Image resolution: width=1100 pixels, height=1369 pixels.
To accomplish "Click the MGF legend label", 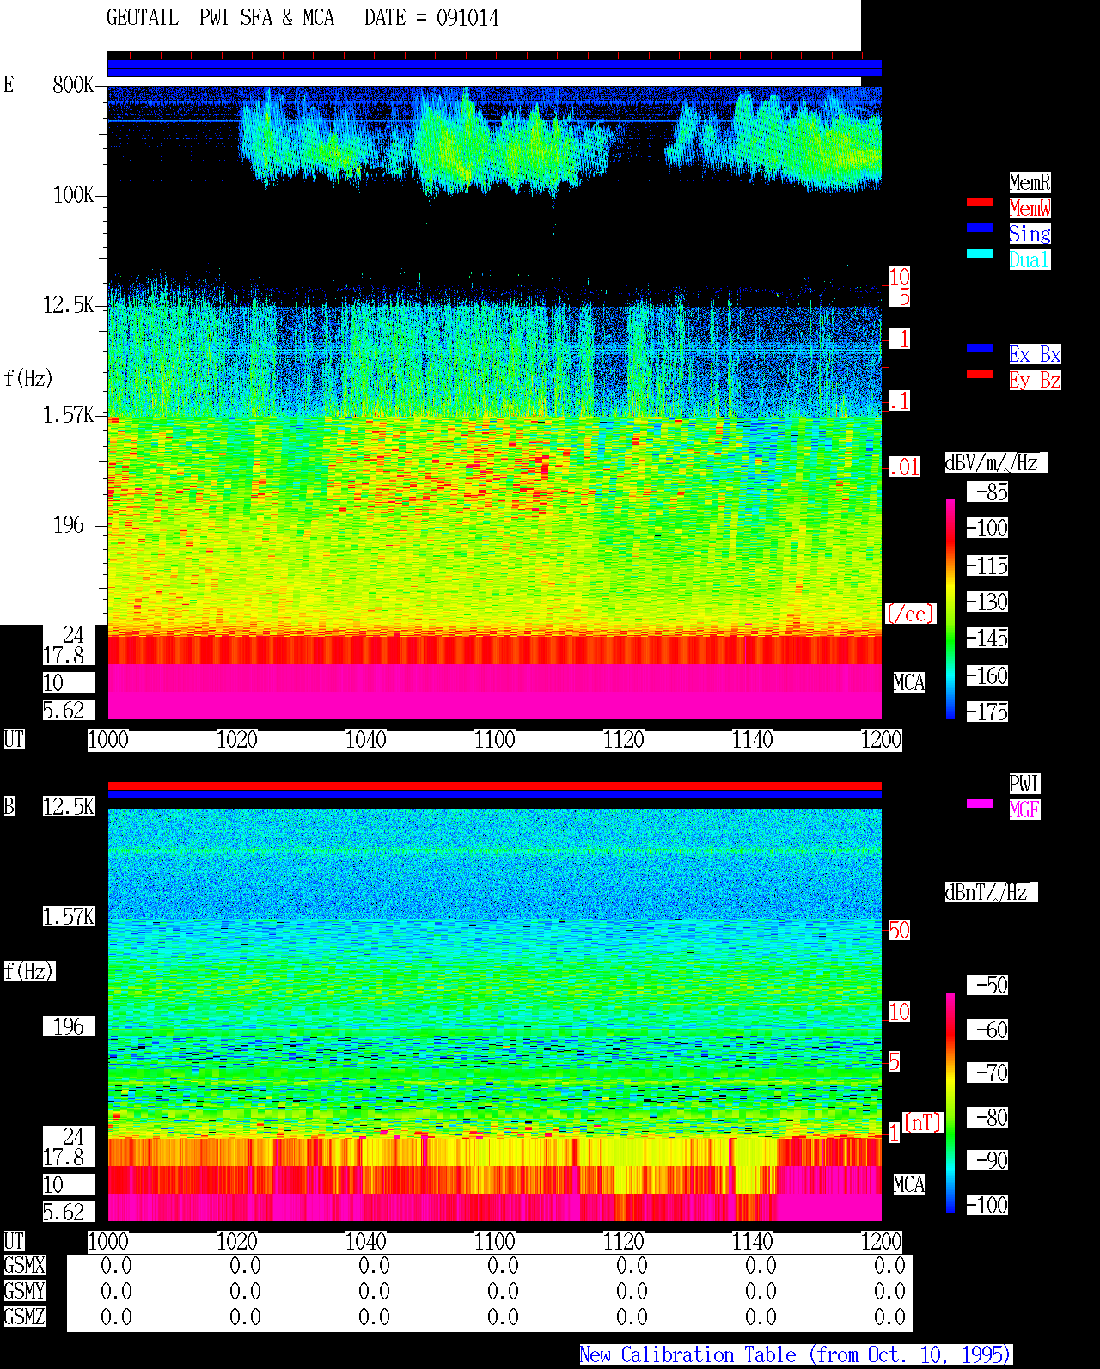I will (1024, 810).
